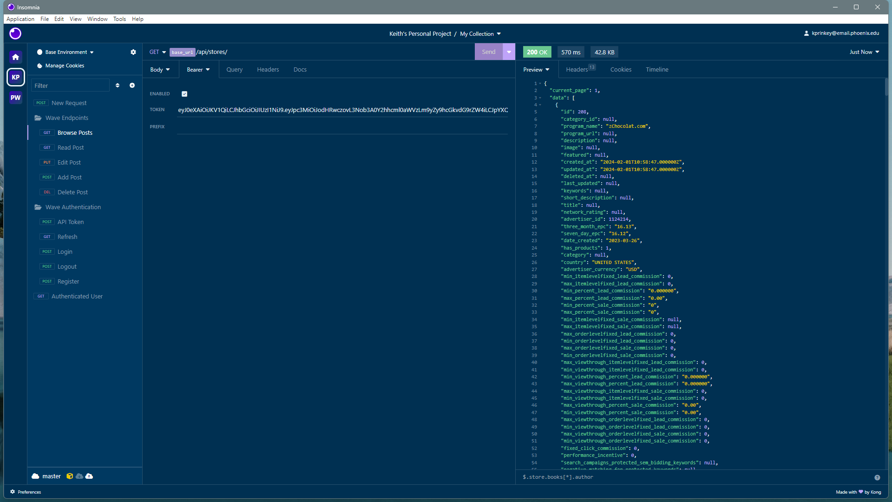Click the base_url environment variable tag

point(182,53)
